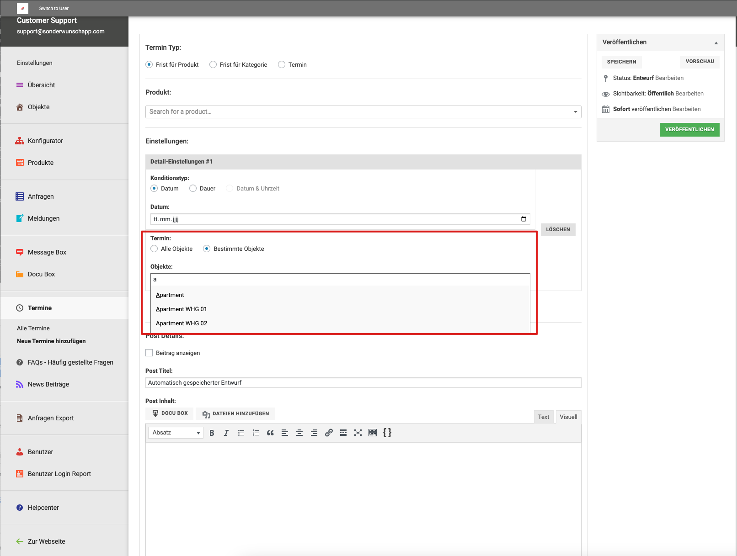Click the Docu Box folder icon
The image size is (737, 556).
pyautogui.click(x=20, y=274)
